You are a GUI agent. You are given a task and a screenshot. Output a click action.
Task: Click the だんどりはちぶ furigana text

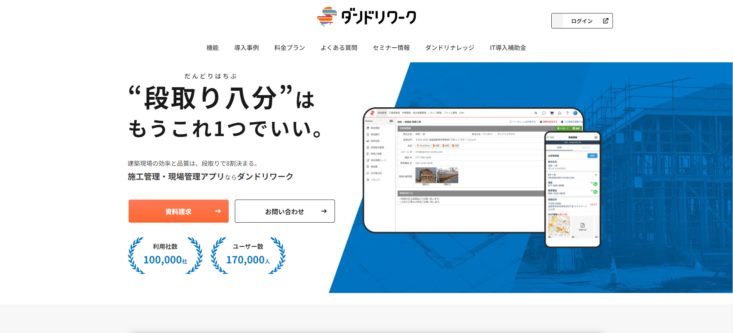(x=211, y=76)
